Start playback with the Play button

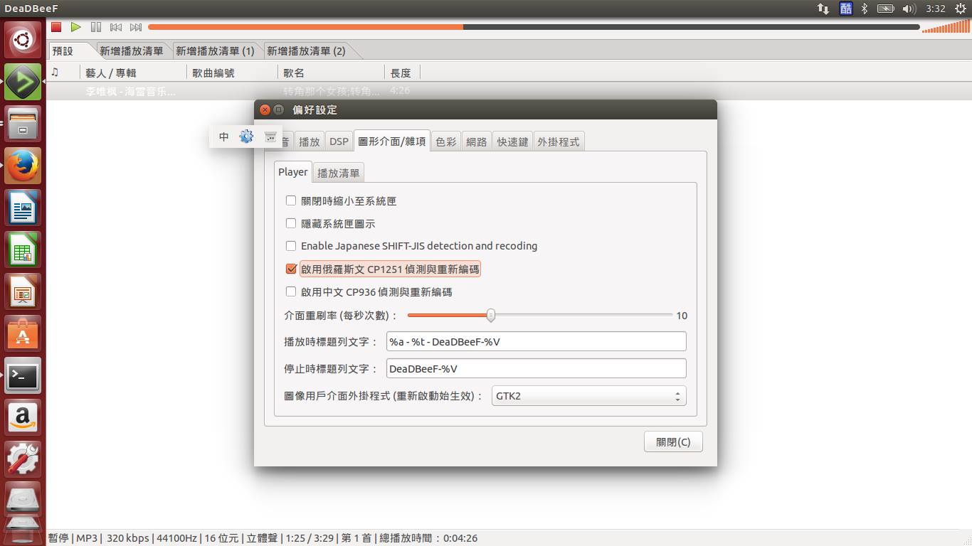[76, 27]
